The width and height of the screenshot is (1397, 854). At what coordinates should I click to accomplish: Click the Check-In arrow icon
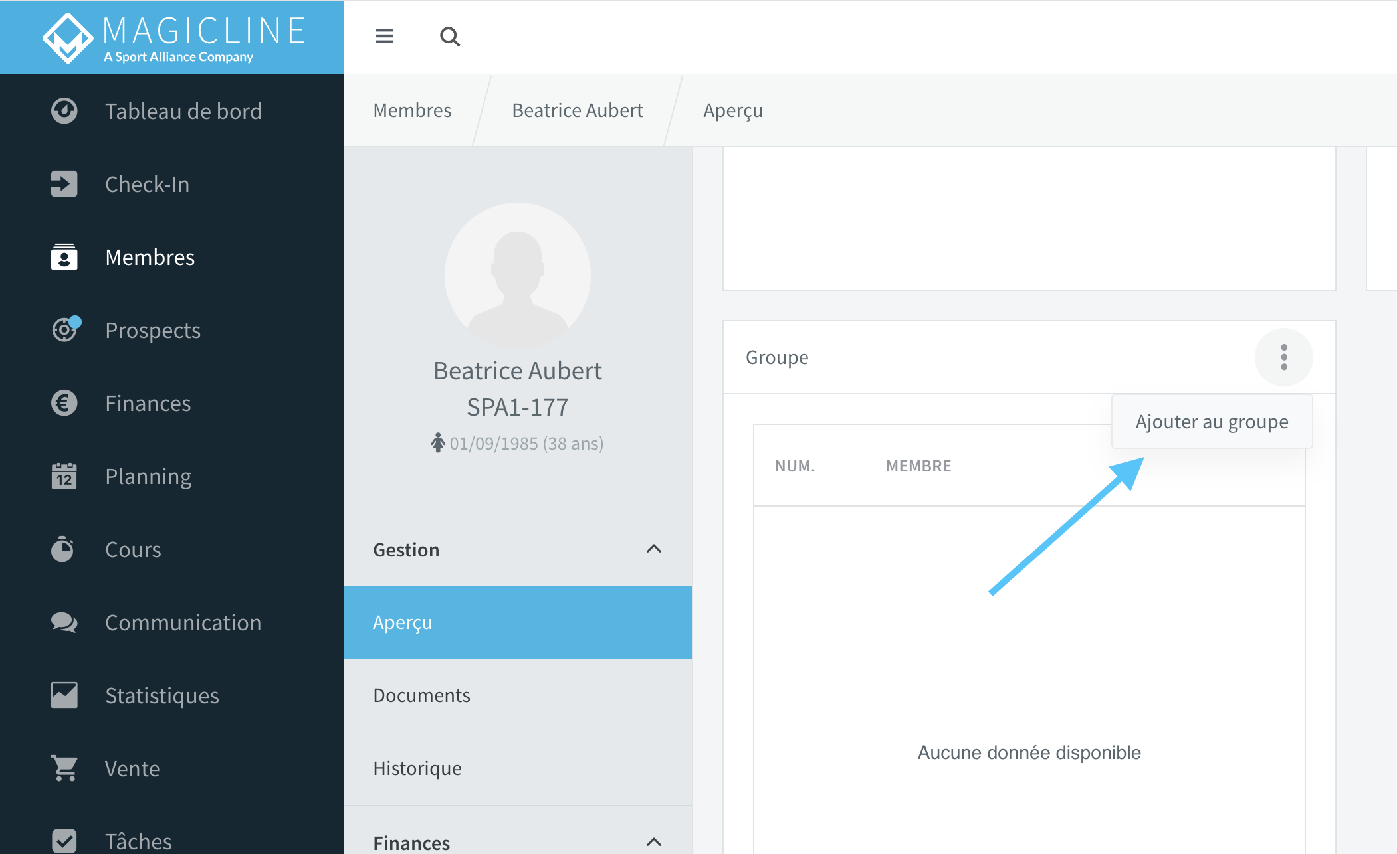click(x=64, y=184)
